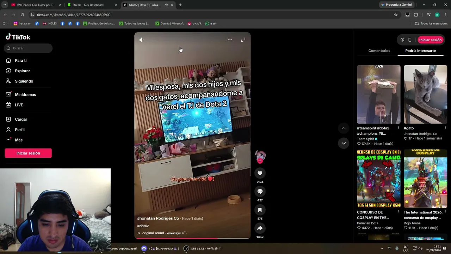Open the OBS 32.1.2 taskbar item
Image resolution: width=451 pixels, height=254 pixels.
(x=202, y=248)
